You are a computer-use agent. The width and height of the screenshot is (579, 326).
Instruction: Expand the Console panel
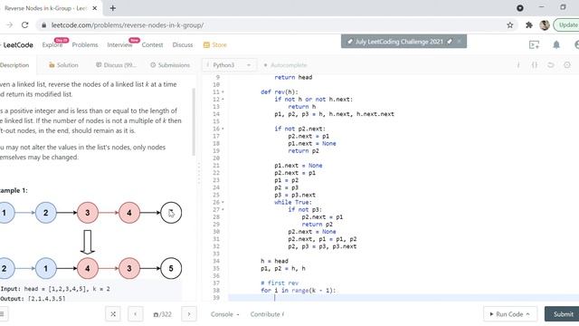click(x=225, y=314)
